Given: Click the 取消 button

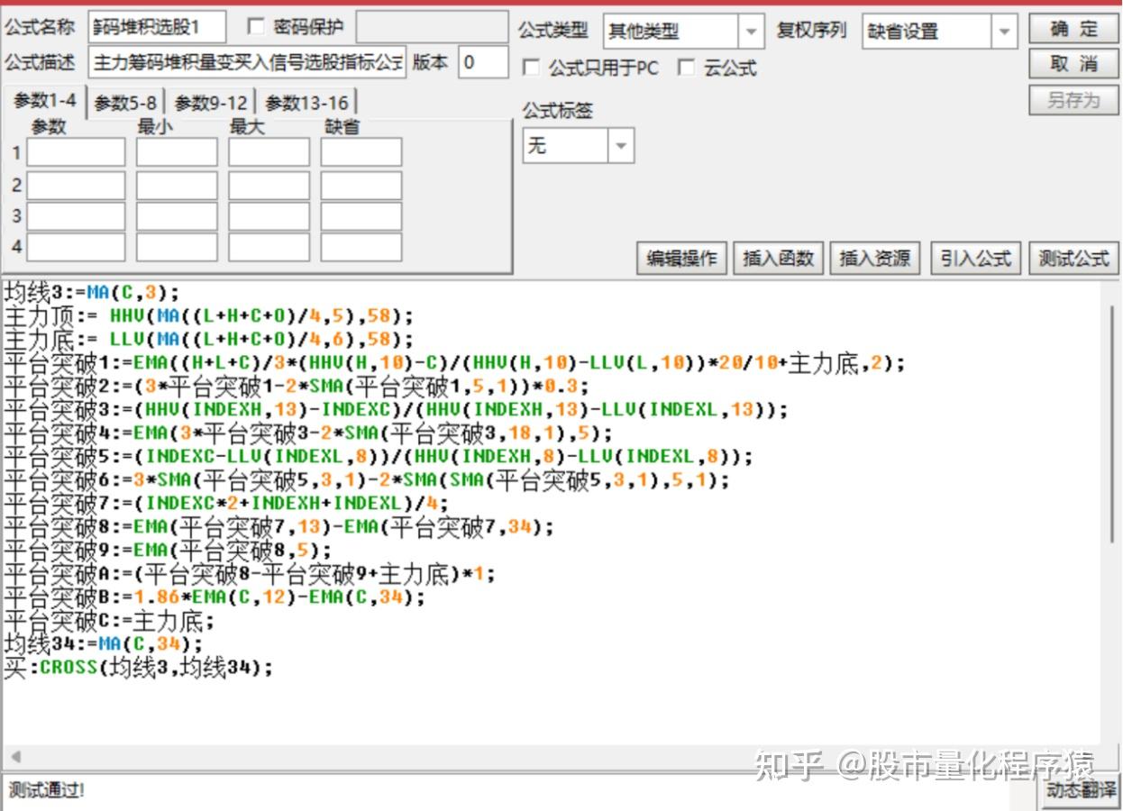Looking at the screenshot, I should coord(1074,64).
